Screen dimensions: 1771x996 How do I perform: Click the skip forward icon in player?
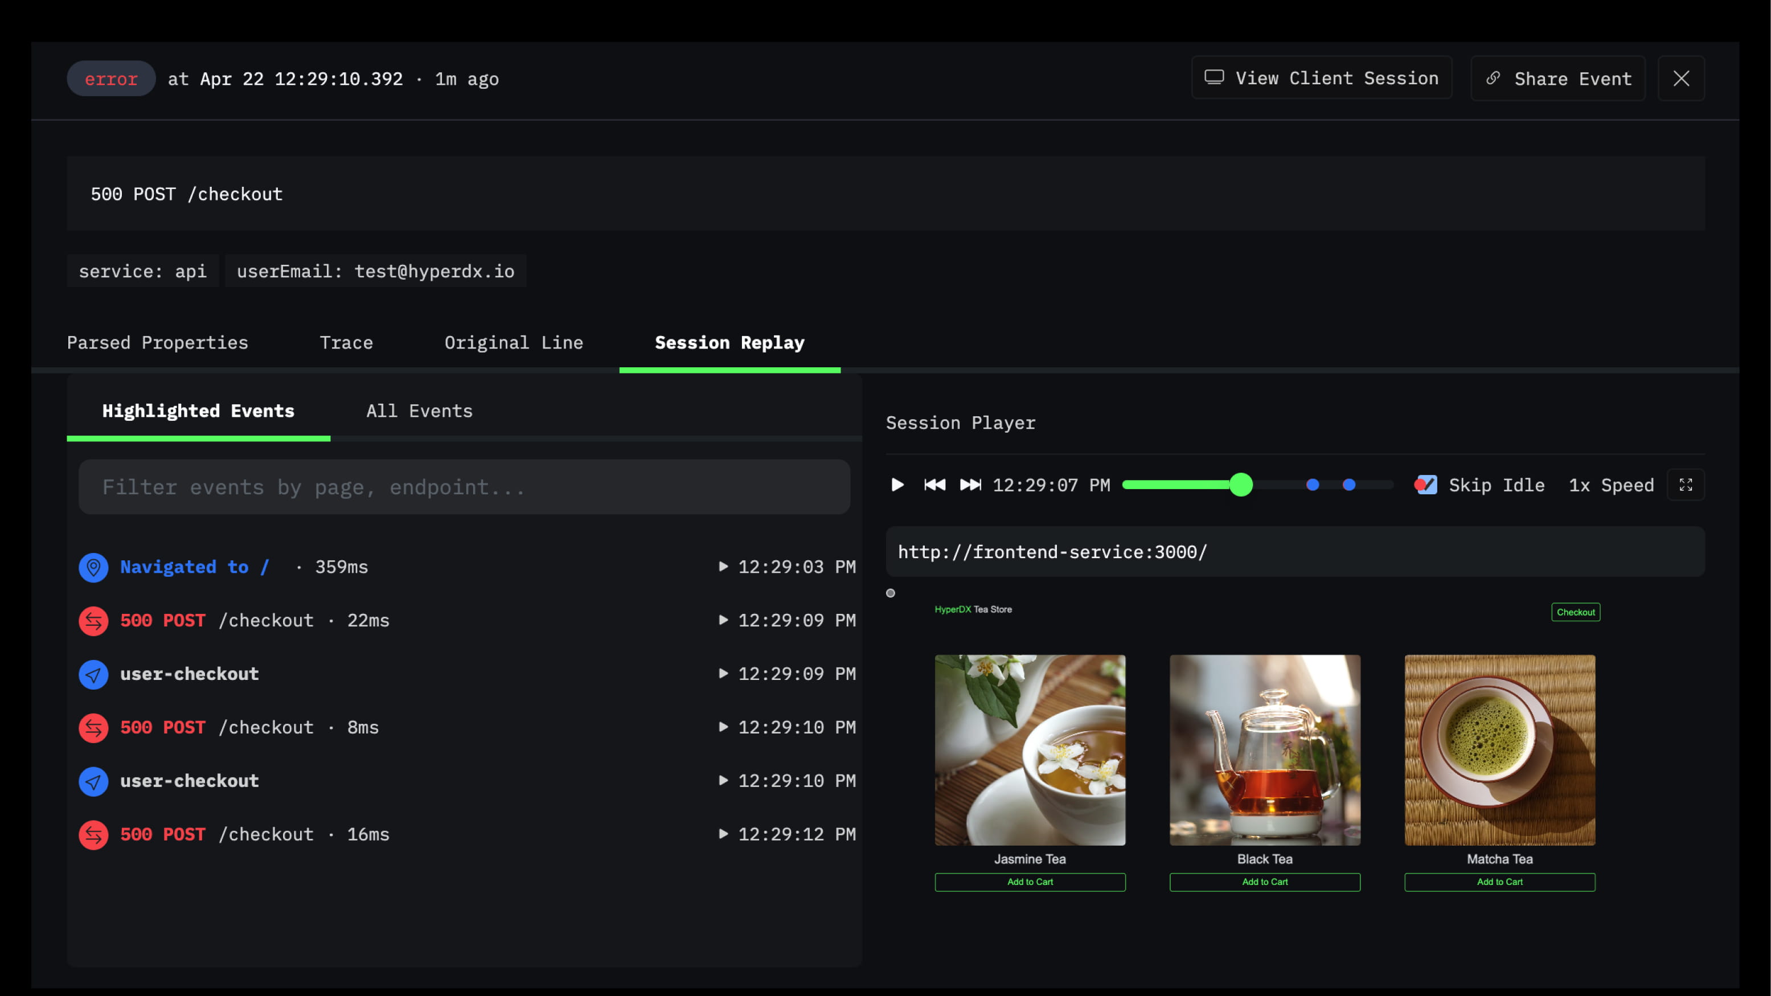coord(970,485)
